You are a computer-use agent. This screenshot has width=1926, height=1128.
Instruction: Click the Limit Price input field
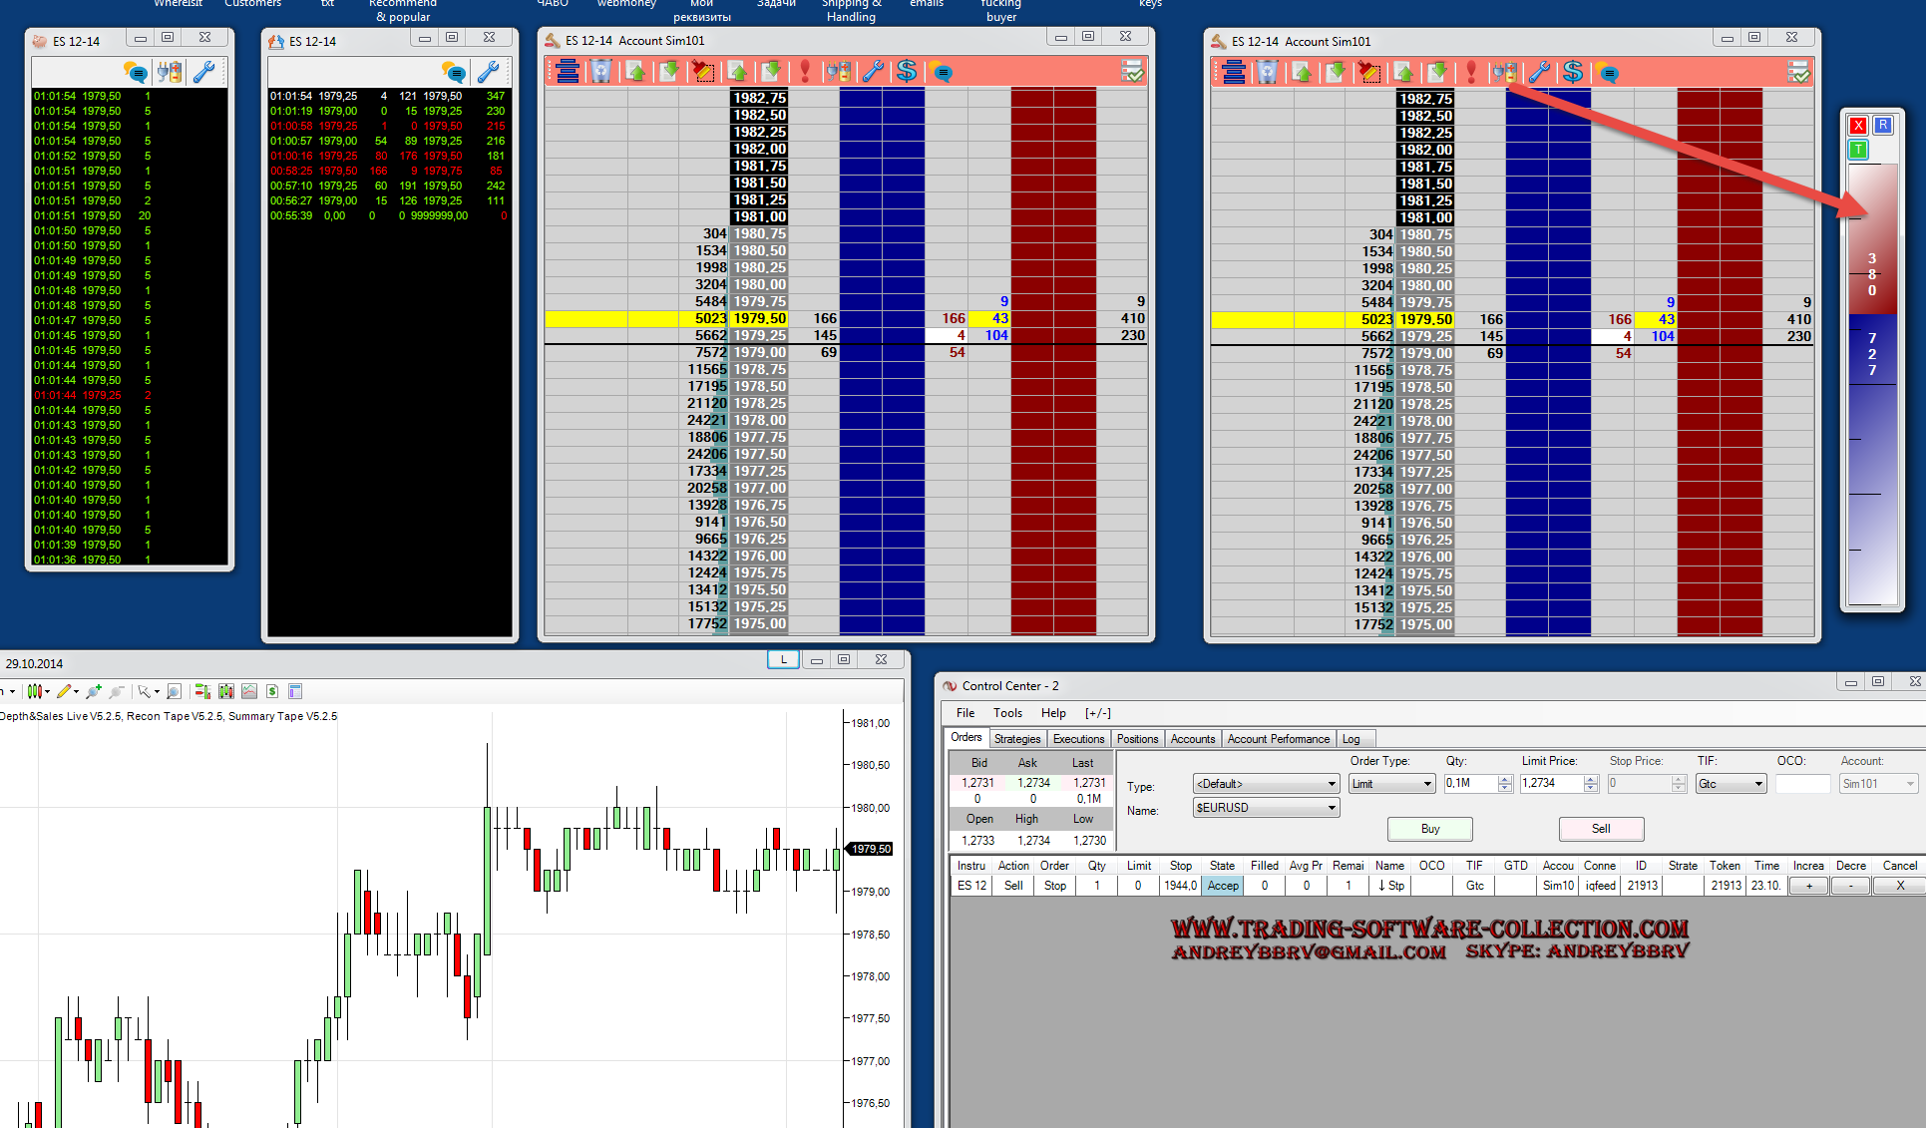(x=1550, y=784)
